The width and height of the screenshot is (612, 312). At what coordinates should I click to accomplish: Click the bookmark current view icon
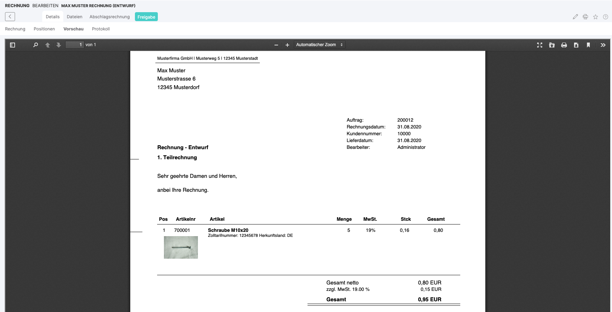pyautogui.click(x=588, y=45)
